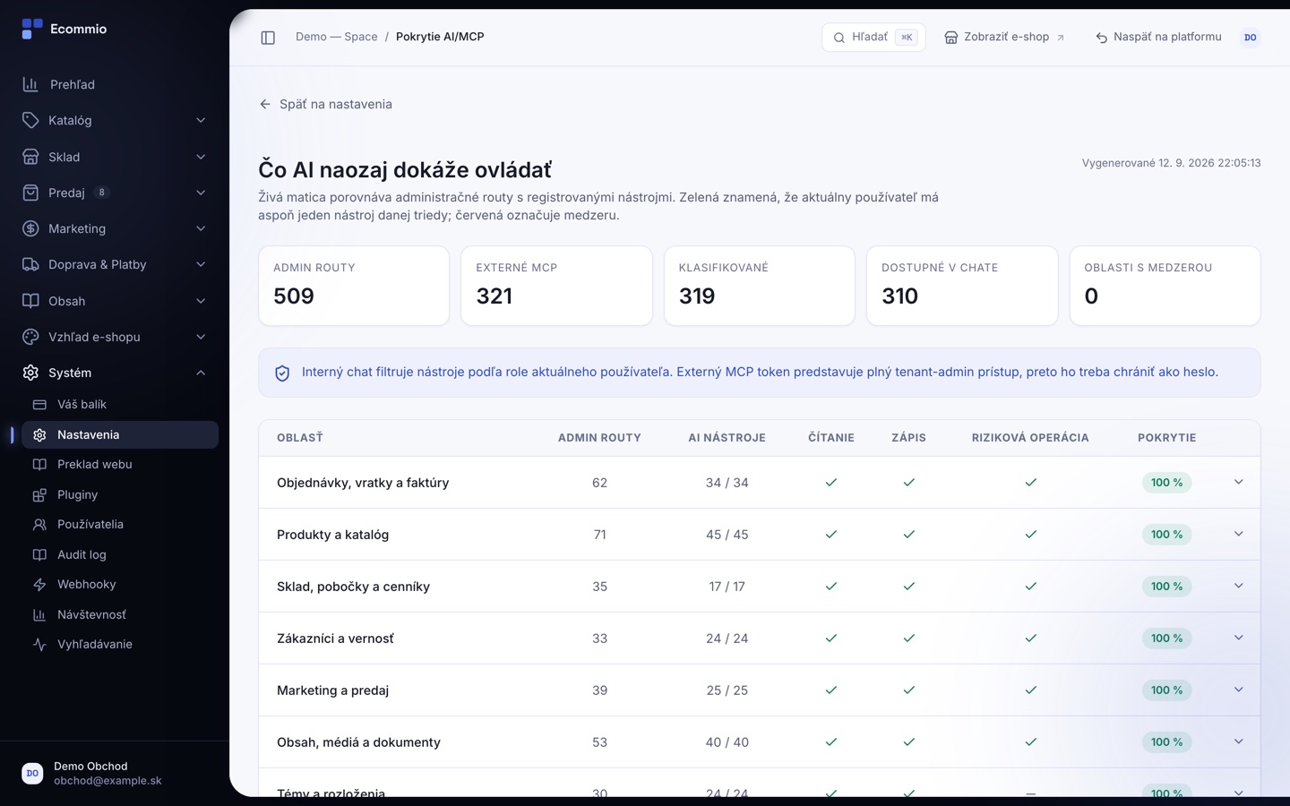Click the Obsah book icon
This screenshot has height=806, width=1290.
[x=30, y=301]
